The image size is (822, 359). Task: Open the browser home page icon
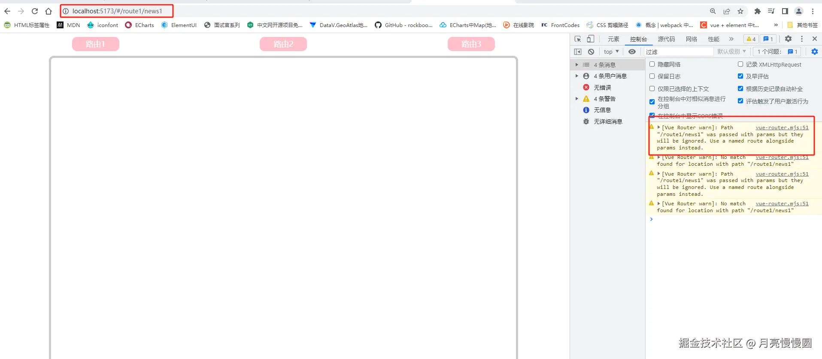(49, 11)
